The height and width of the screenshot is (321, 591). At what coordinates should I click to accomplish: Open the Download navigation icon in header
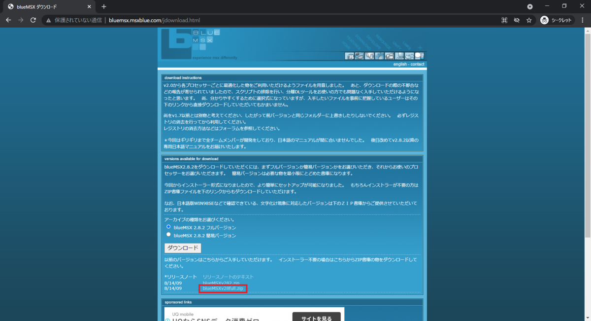(x=369, y=56)
